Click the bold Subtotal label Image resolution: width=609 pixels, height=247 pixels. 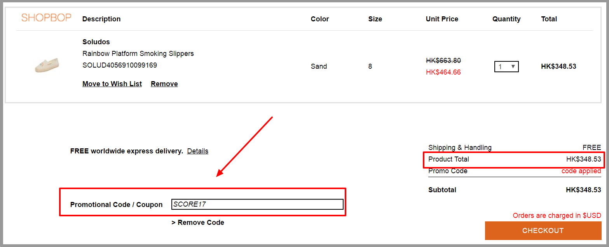click(442, 190)
